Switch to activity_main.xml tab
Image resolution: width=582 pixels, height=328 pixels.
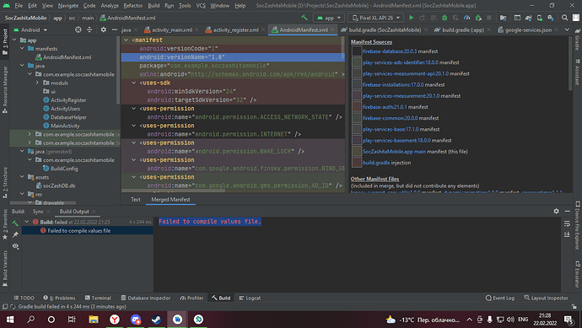(172, 30)
